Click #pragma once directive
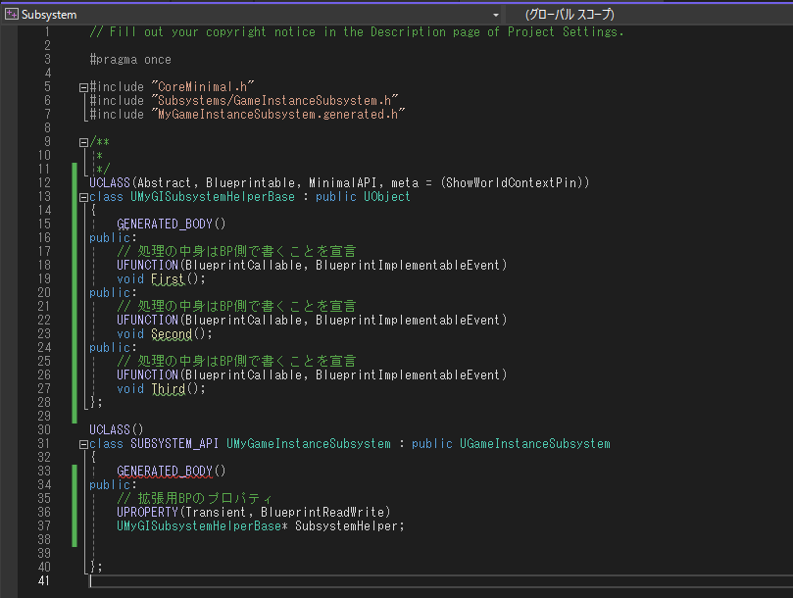793x598 pixels. (x=130, y=60)
